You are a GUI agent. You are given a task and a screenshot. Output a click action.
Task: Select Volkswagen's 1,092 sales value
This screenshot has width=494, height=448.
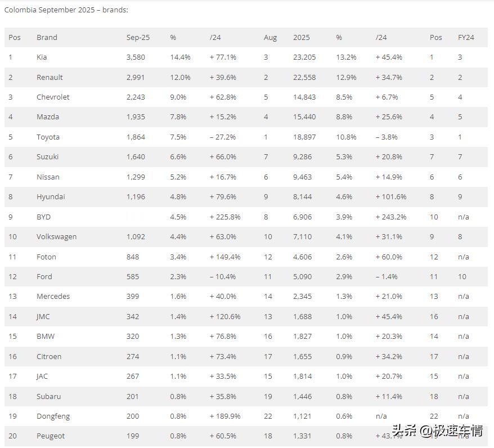pos(136,237)
